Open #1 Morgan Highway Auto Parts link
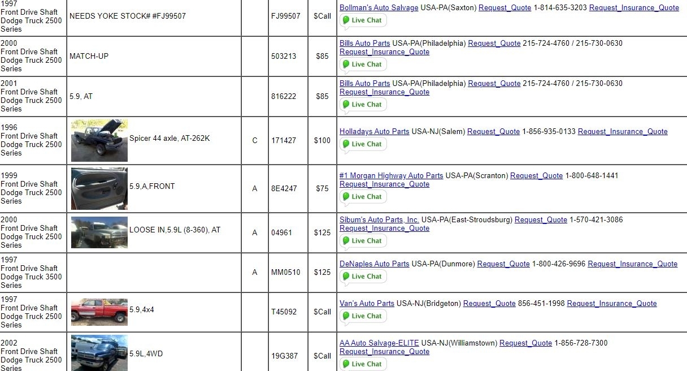This screenshot has width=687, height=371. click(391, 176)
